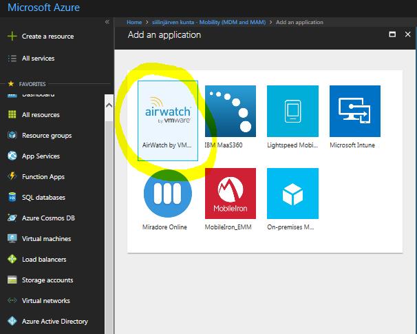
Task: Open Resource groups in favorites
Action: (x=47, y=136)
